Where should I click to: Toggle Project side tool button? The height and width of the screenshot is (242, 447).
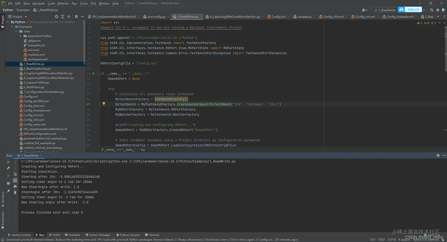tap(3, 22)
